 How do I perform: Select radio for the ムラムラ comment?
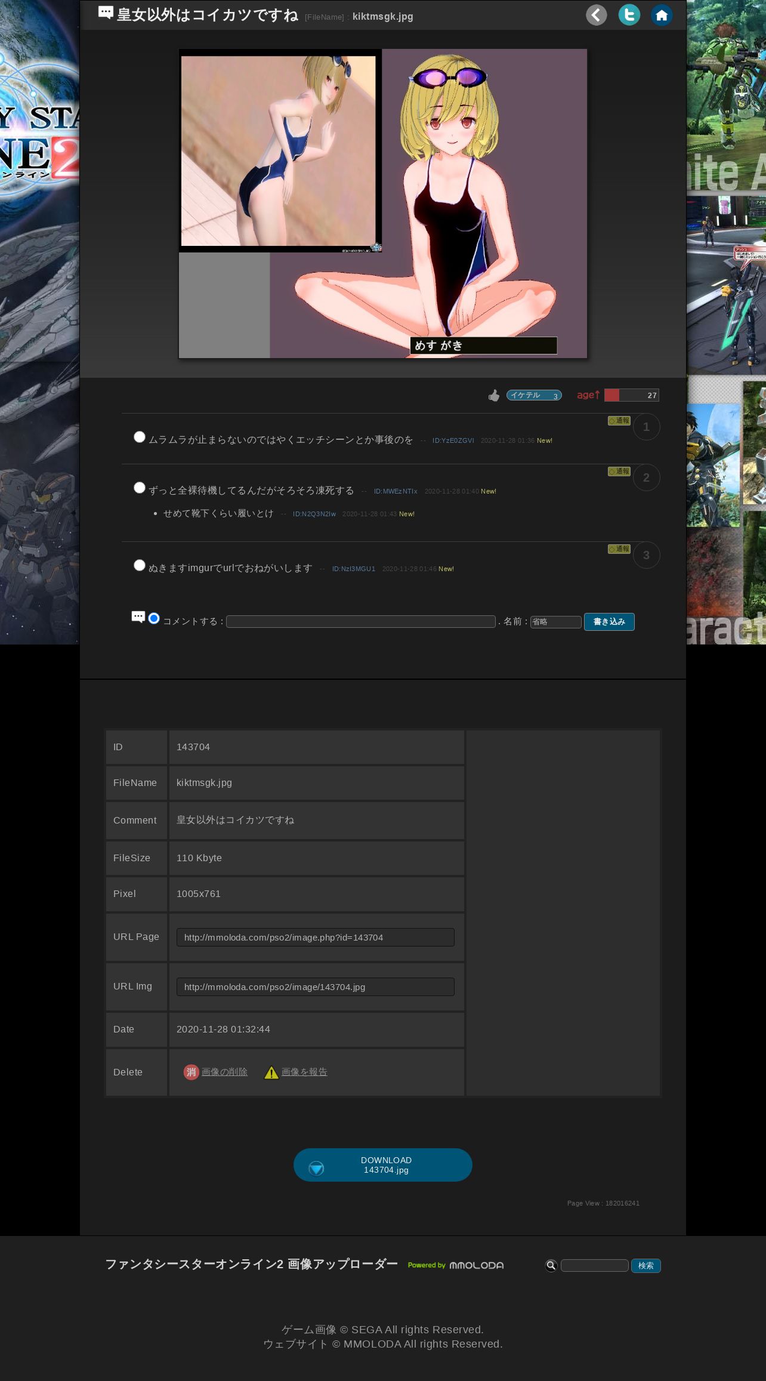(x=140, y=437)
